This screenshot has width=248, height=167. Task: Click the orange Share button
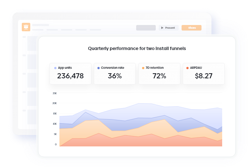(192, 28)
